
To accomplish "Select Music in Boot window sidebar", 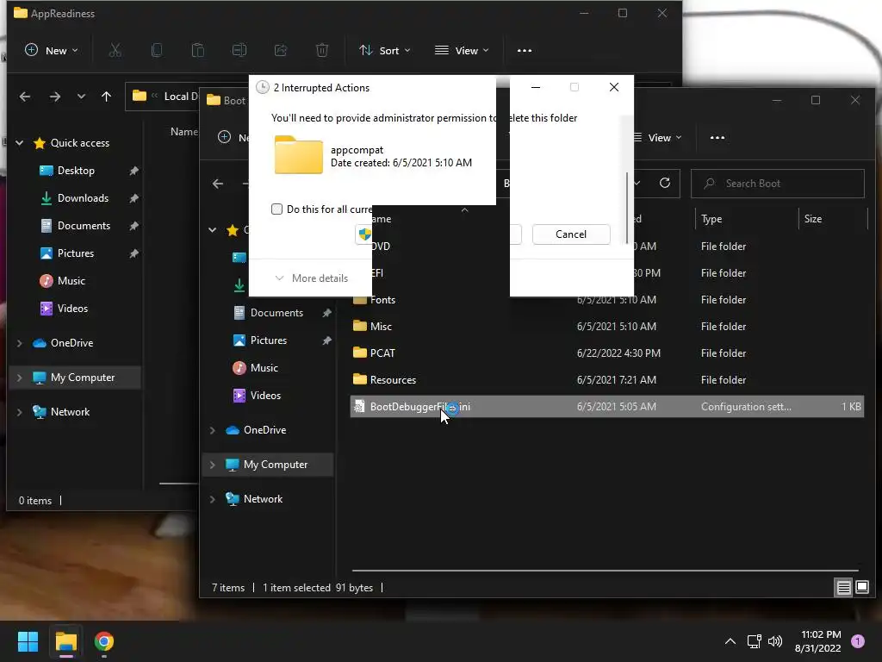I will [264, 368].
